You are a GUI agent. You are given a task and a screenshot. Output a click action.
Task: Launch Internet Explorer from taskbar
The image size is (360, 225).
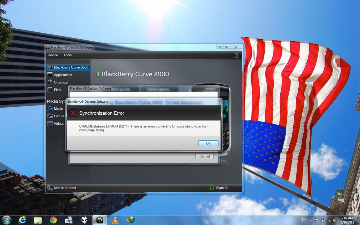(22, 220)
